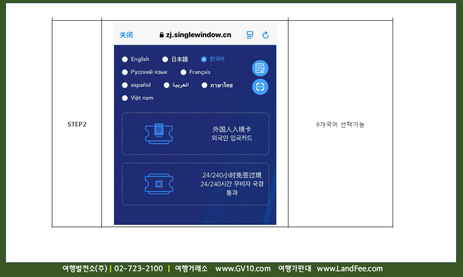This screenshot has height=277, width=463.
Task: Select the Việt nam radio button
Action: tap(125, 98)
